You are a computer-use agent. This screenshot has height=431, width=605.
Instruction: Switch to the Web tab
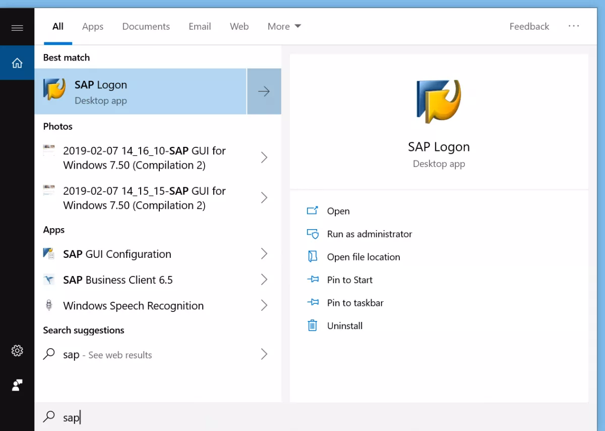pos(239,26)
